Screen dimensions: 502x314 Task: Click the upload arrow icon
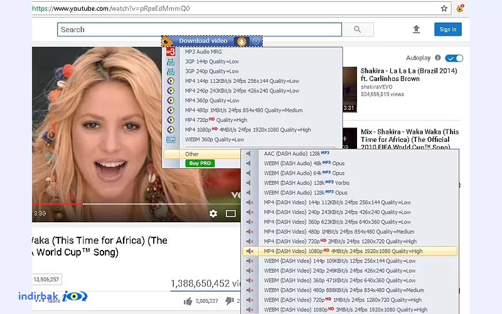pyautogui.click(x=416, y=30)
